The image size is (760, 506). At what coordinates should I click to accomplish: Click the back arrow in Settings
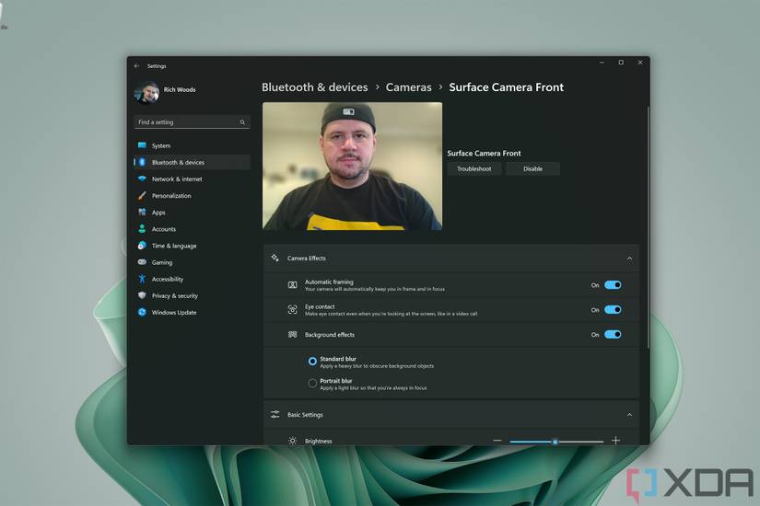(137, 66)
